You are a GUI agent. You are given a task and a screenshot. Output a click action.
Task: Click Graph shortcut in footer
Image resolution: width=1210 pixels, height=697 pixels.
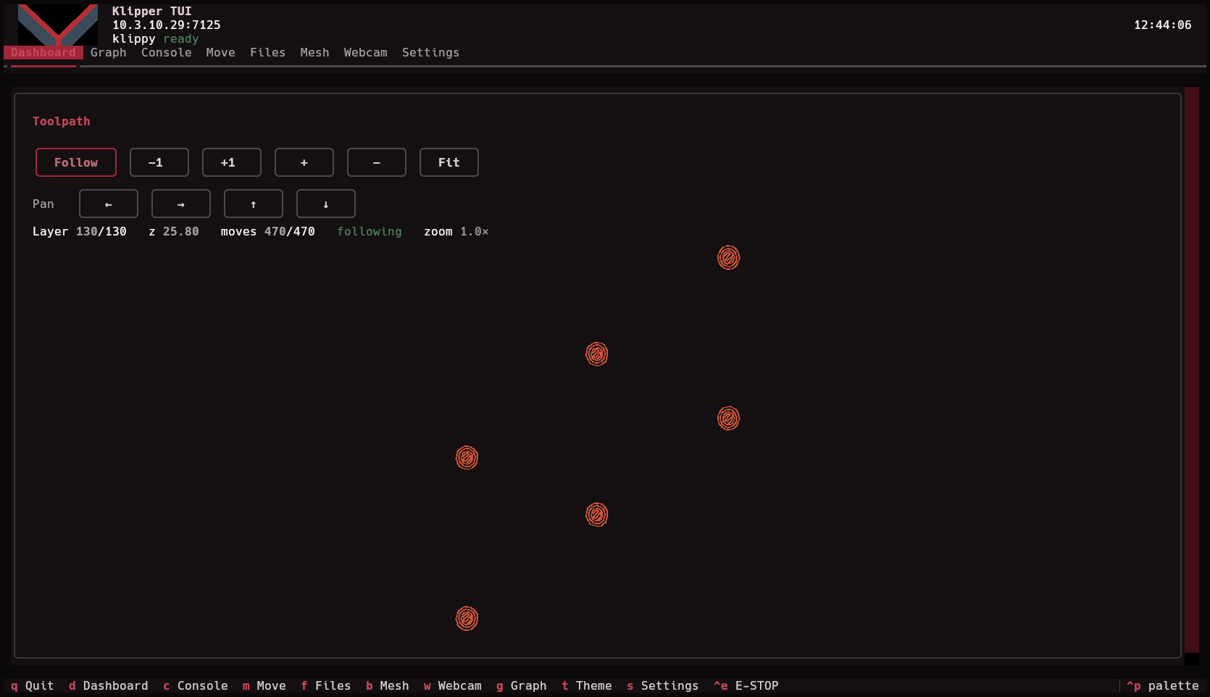522,685
